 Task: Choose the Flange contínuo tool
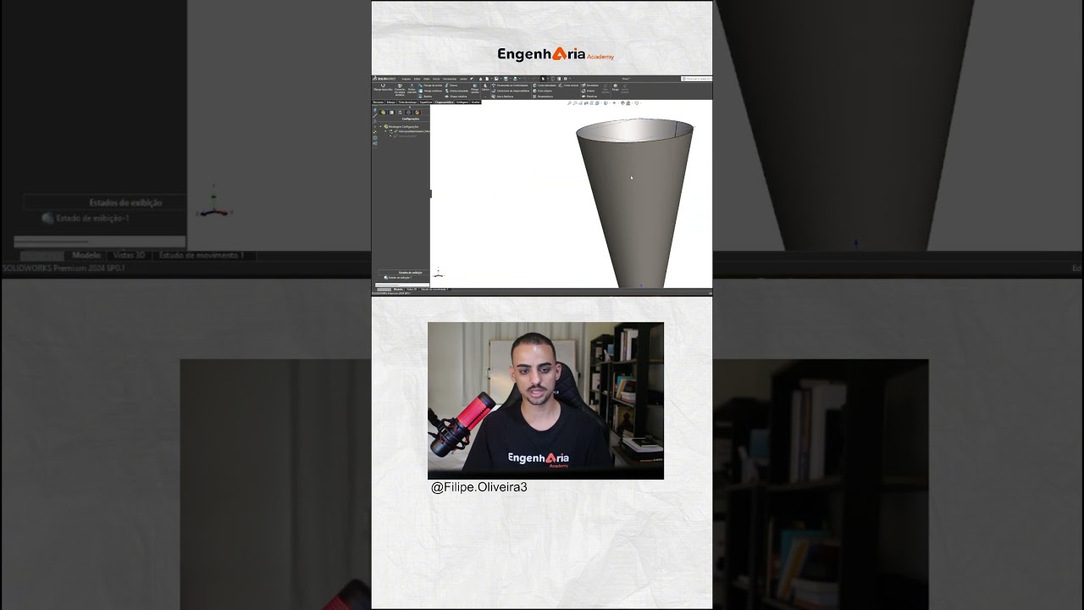coord(430,91)
